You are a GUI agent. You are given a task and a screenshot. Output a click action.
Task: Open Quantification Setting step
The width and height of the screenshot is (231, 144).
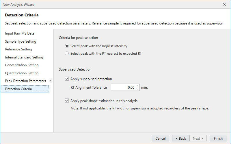22,73
